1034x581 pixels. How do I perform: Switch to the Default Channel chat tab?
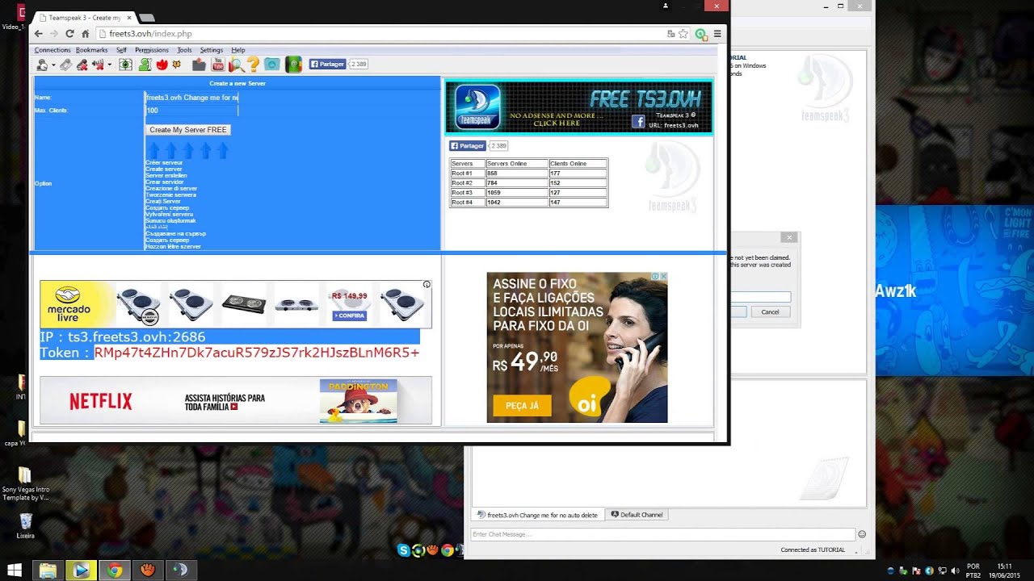pos(637,515)
